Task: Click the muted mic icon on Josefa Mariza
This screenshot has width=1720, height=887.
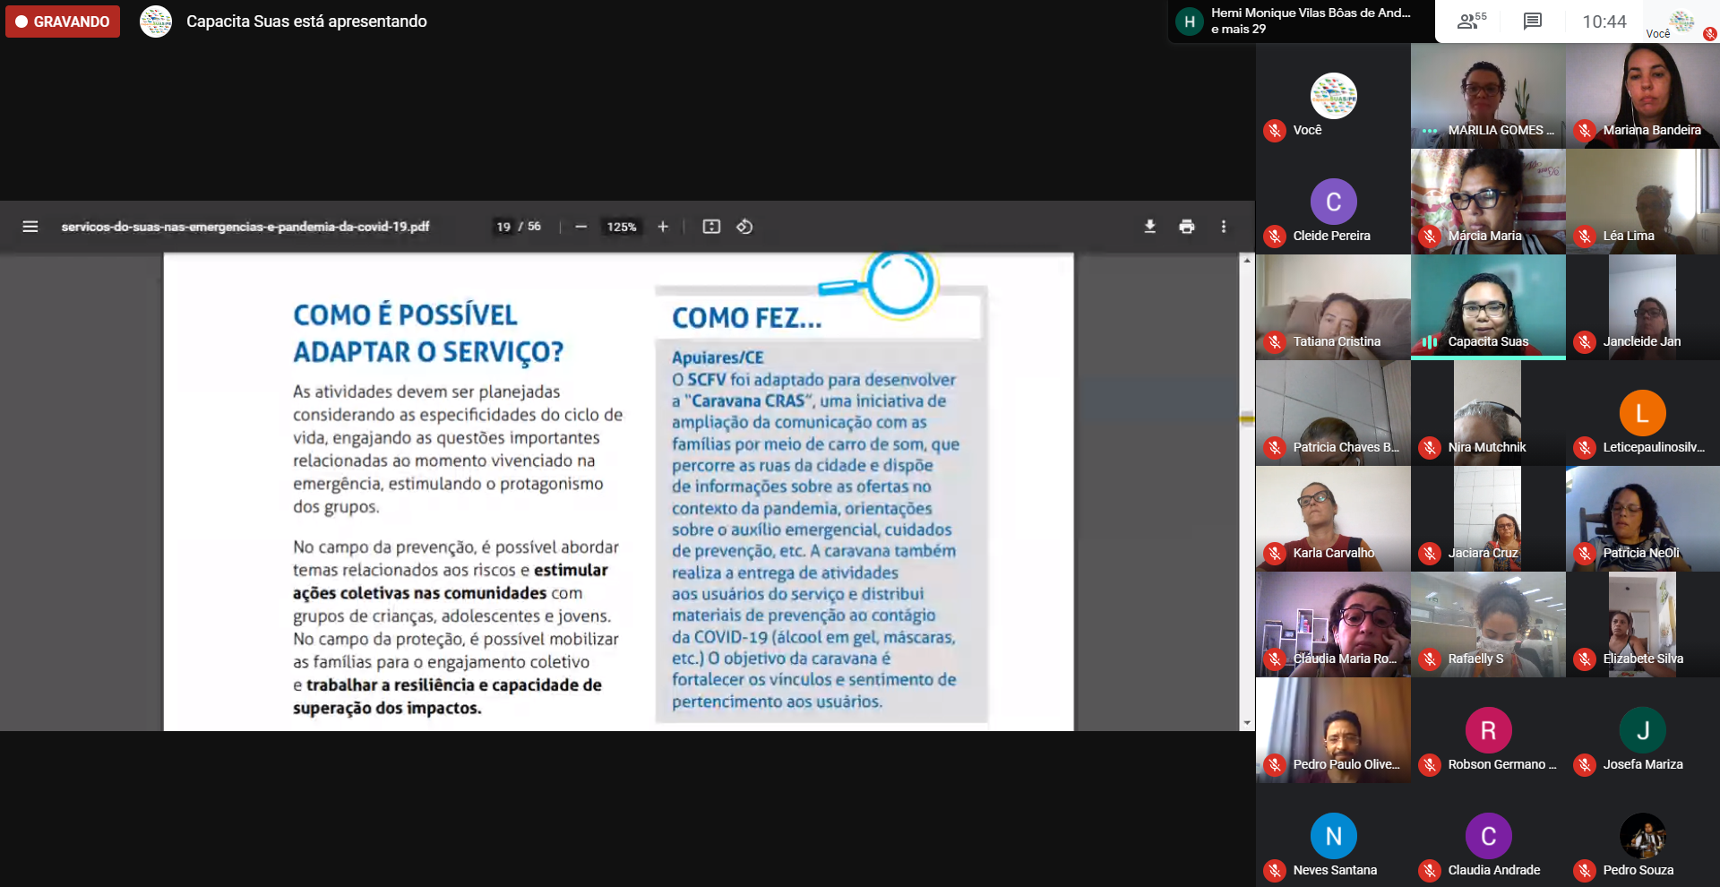Action: point(1584,765)
